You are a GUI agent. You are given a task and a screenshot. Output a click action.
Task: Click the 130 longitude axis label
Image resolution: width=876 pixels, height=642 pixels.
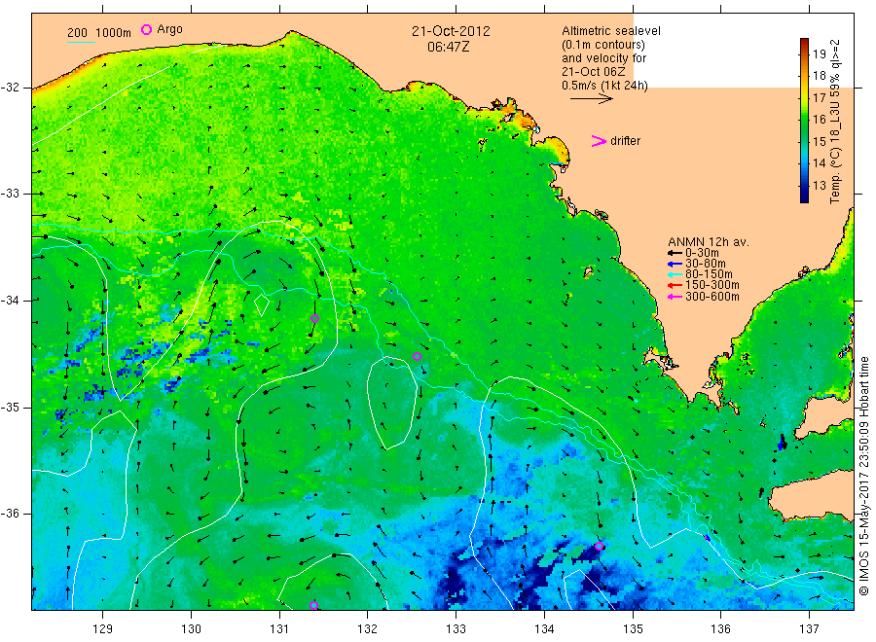click(x=191, y=629)
